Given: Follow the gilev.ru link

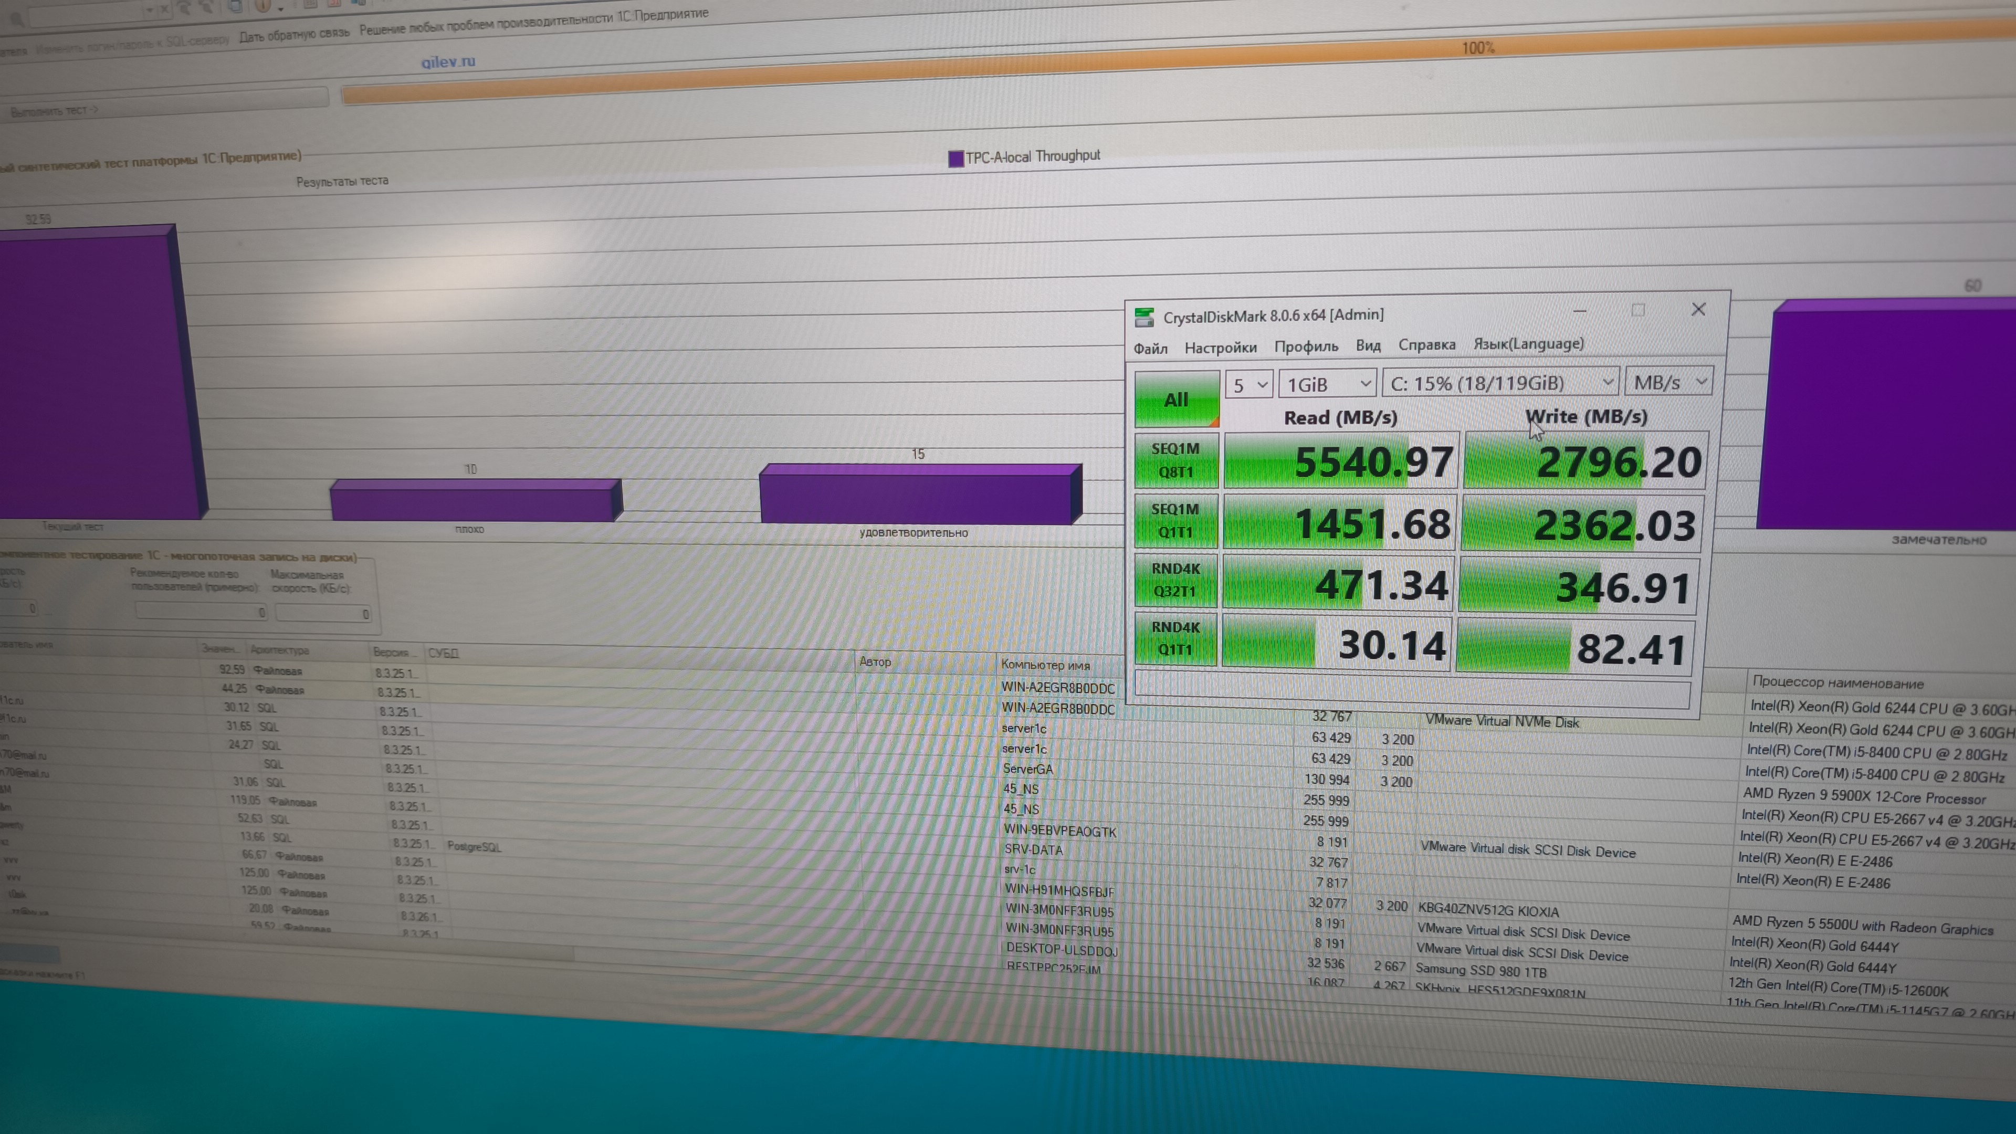Looking at the screenshot, I should (448, 61).
